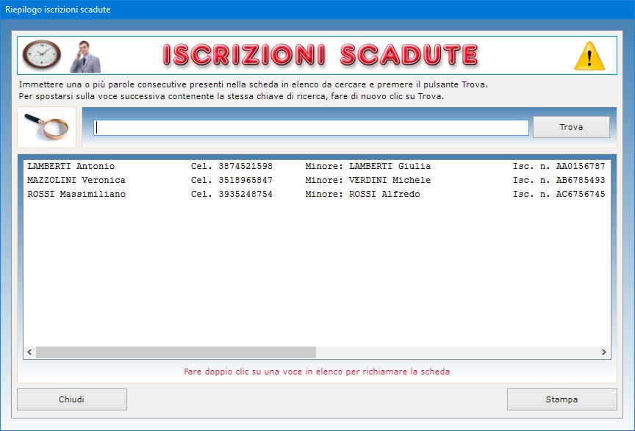Click the ISCRIZIONI SCADUTE banner title
635x431 pixels.
click(x=320, y=55)
